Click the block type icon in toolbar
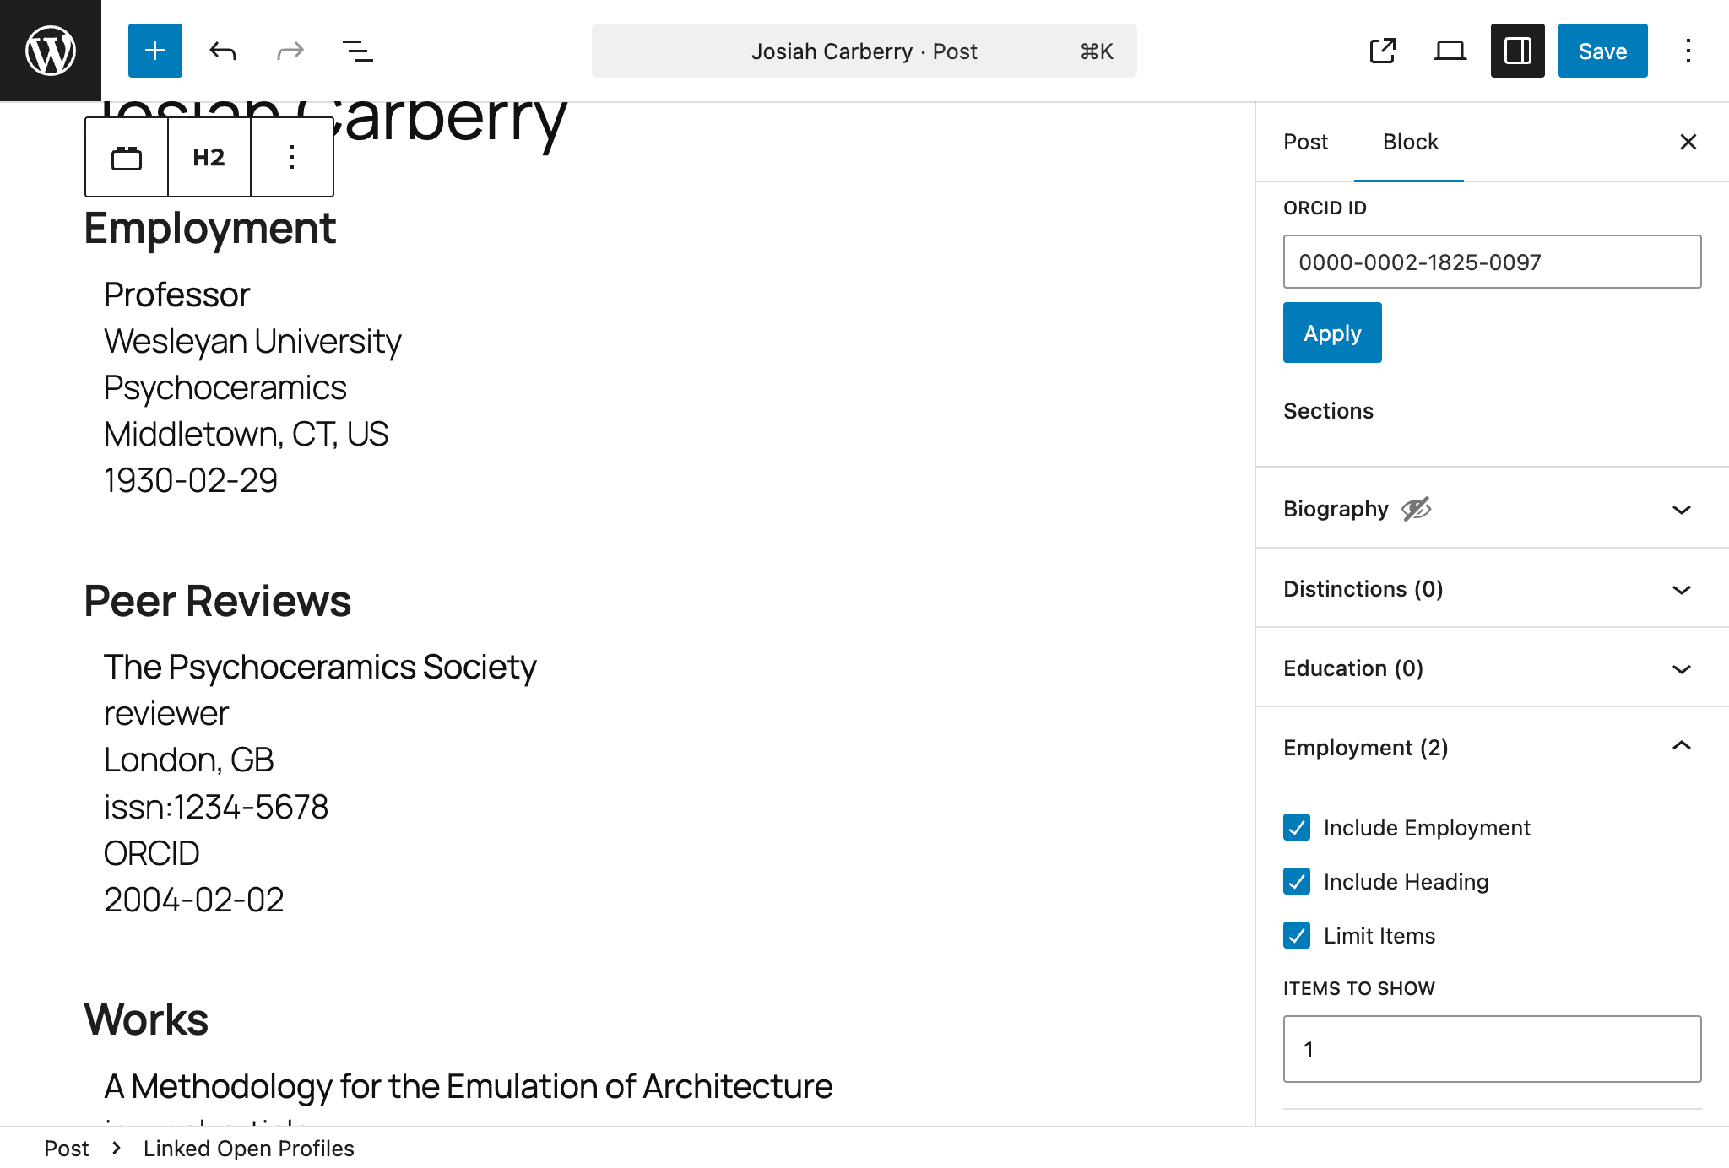This screenshot has height=1168, width=1729. (x=127, y=158)
